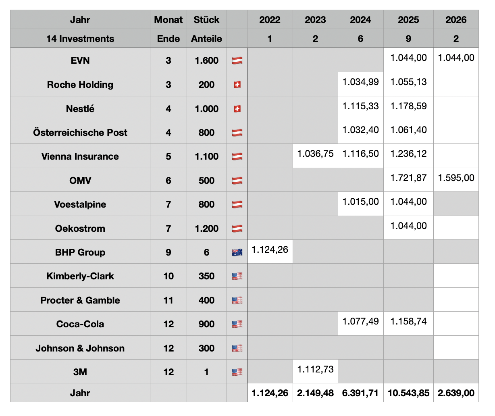Click the Austrian flag in the EVN row
The width and height of the screenshot is (495, 416).
(237, 60)
